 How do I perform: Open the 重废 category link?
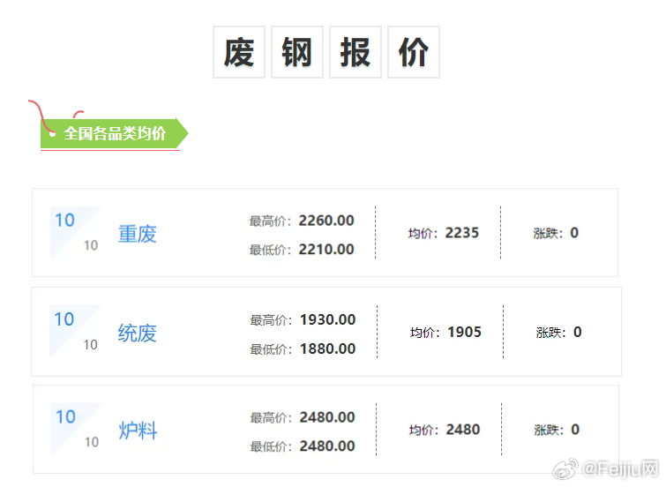(138, 234)
